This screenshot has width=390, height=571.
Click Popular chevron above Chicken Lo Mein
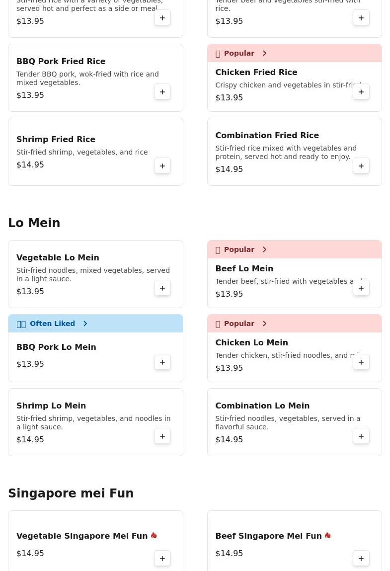tap(264, 324)
